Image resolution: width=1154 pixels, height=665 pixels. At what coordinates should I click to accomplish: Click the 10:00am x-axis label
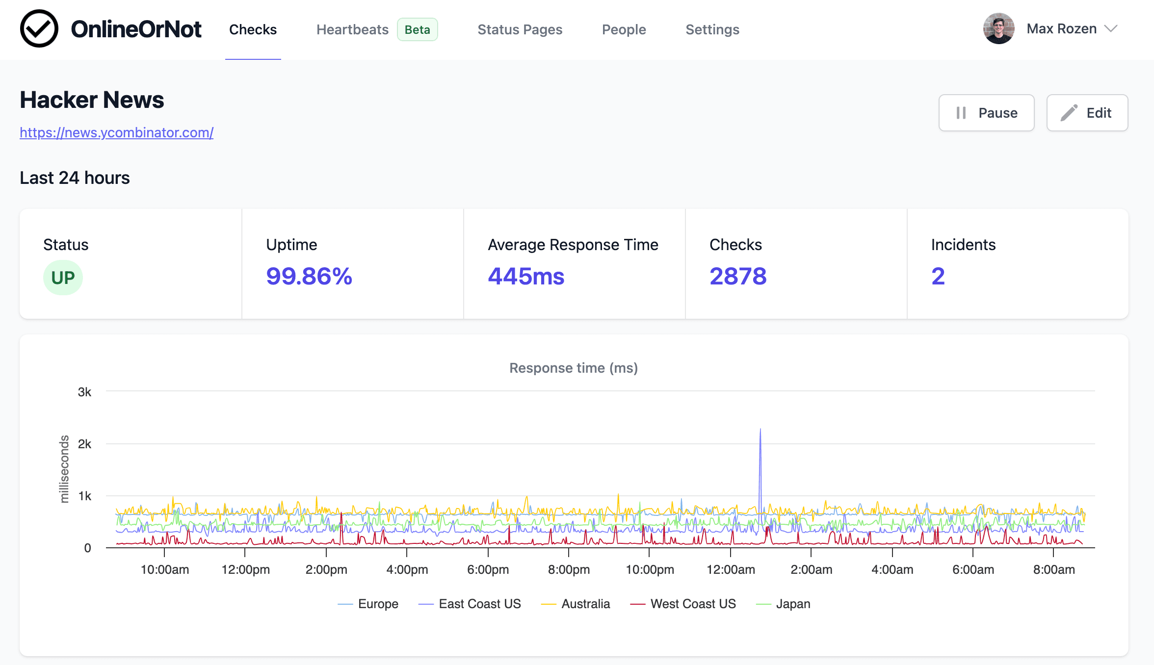[x=164, y=569]
